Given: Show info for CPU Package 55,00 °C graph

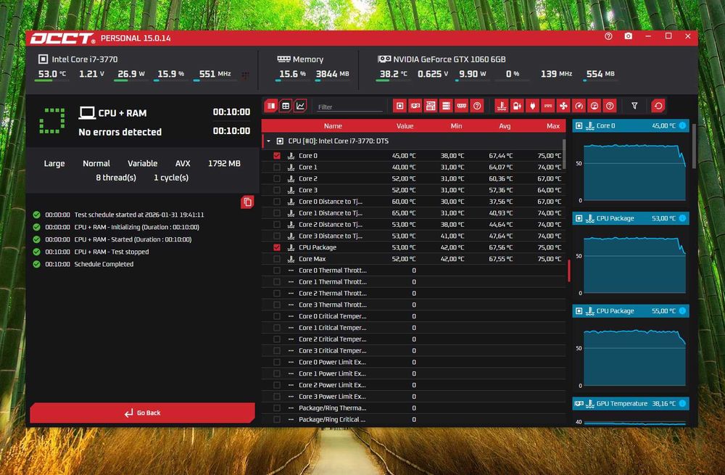Looking at the screenshot, I should click(x=682, y=311).
